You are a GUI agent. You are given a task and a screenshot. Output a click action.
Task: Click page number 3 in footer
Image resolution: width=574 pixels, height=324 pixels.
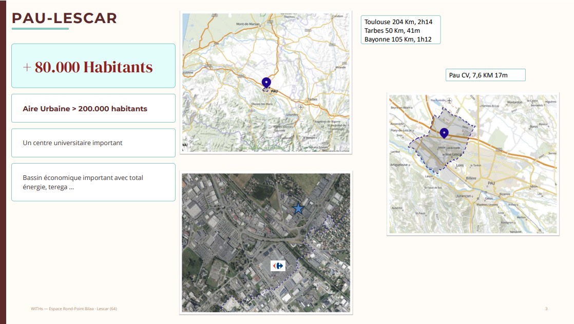point(546,309)
